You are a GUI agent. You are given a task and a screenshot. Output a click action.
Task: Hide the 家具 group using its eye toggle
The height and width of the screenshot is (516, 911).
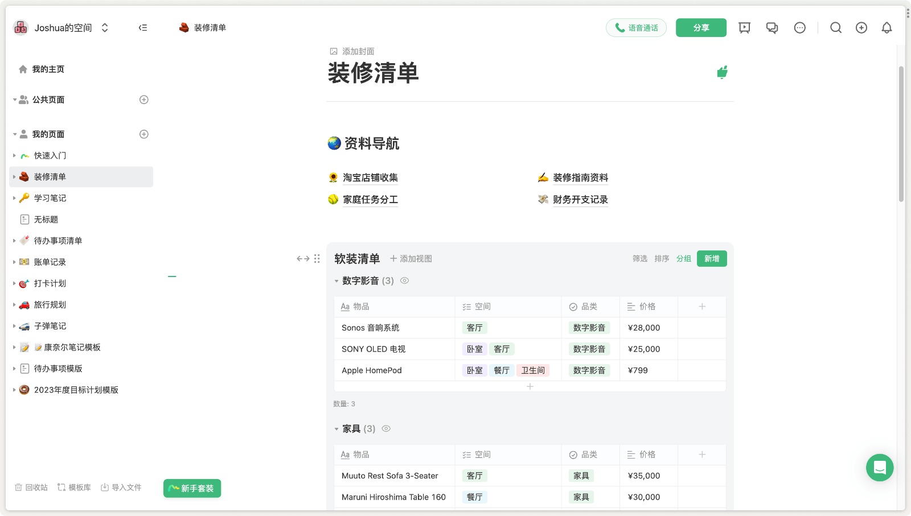click(x=386, y=428)
